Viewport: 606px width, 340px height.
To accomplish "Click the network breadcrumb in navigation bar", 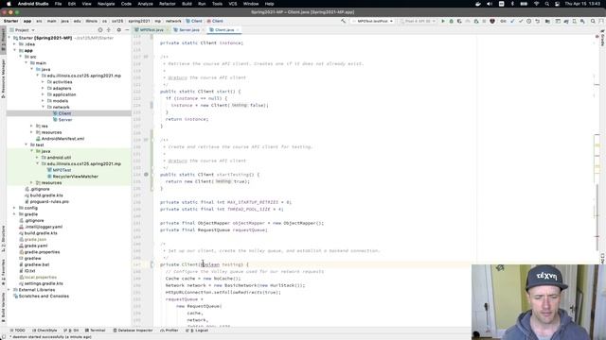I will [173, 21].
